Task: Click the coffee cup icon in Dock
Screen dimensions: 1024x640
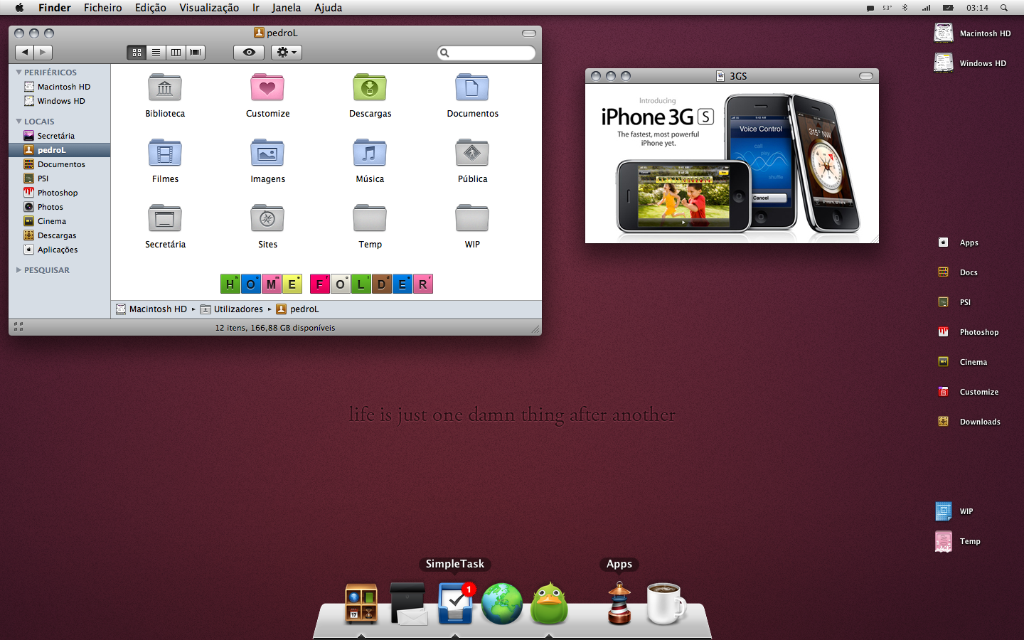Action: point(666,603)
